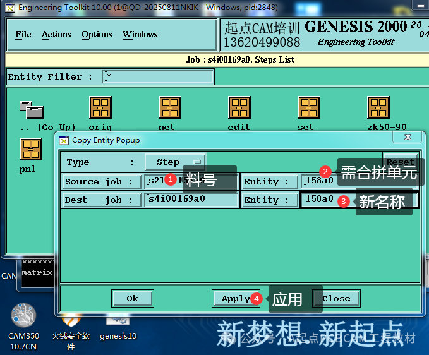Click the matrix text in the console window
Viewport: 429px width, 355px height.
(x=37, y=272)
